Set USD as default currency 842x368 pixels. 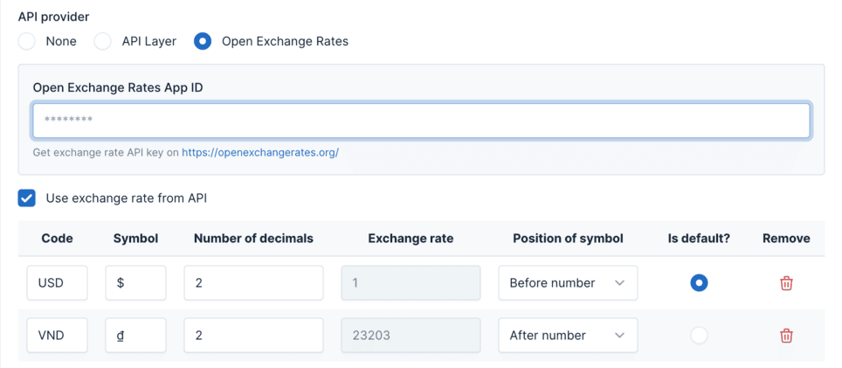[x=699, y=282]
